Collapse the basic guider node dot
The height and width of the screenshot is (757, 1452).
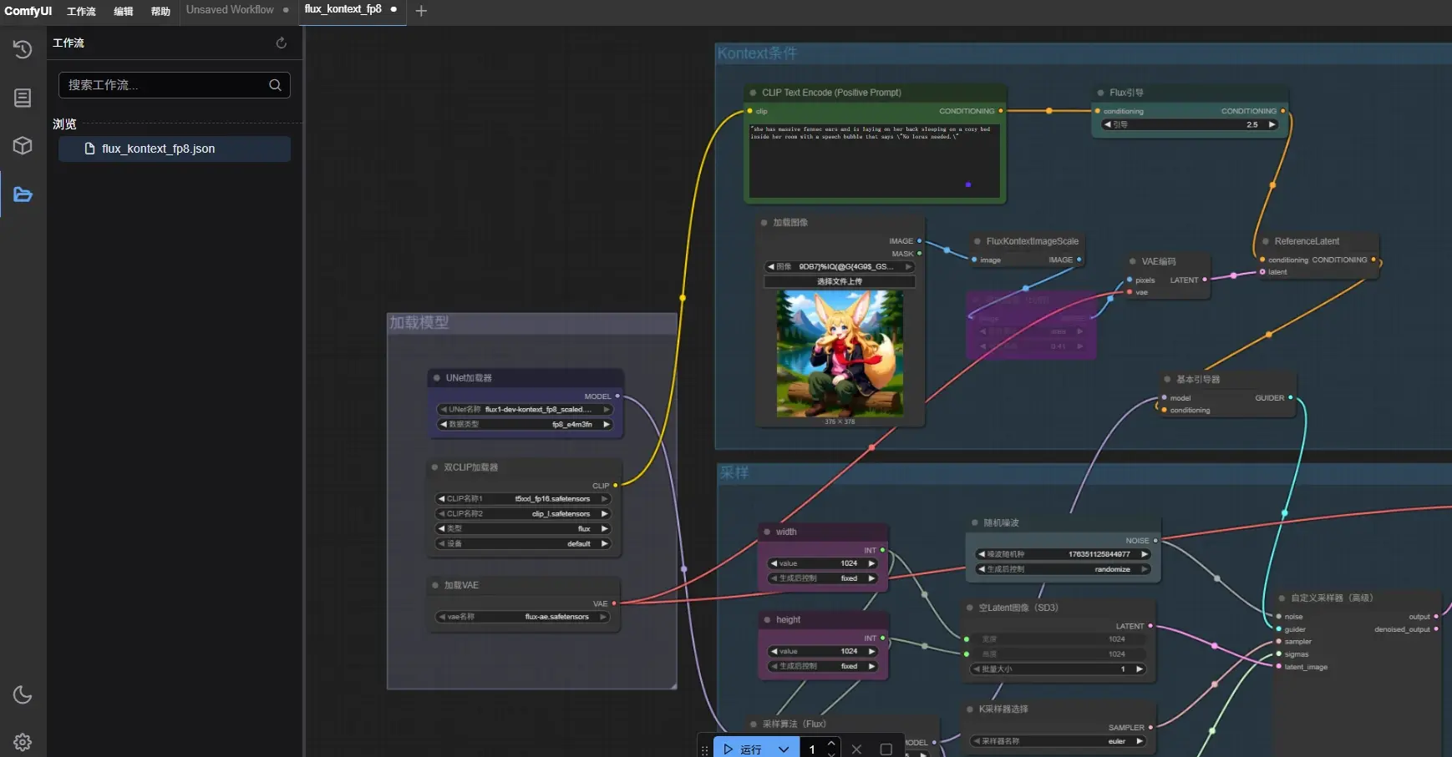pos(1168,379)
